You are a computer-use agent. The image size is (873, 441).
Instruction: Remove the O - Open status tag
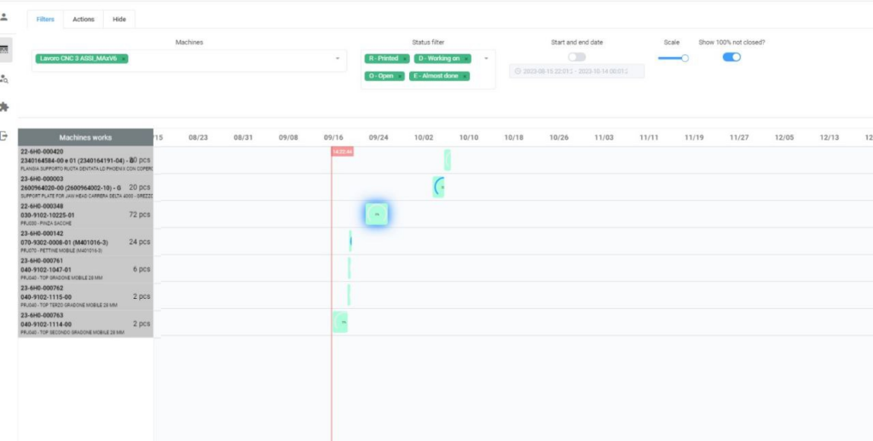(399, 76)
